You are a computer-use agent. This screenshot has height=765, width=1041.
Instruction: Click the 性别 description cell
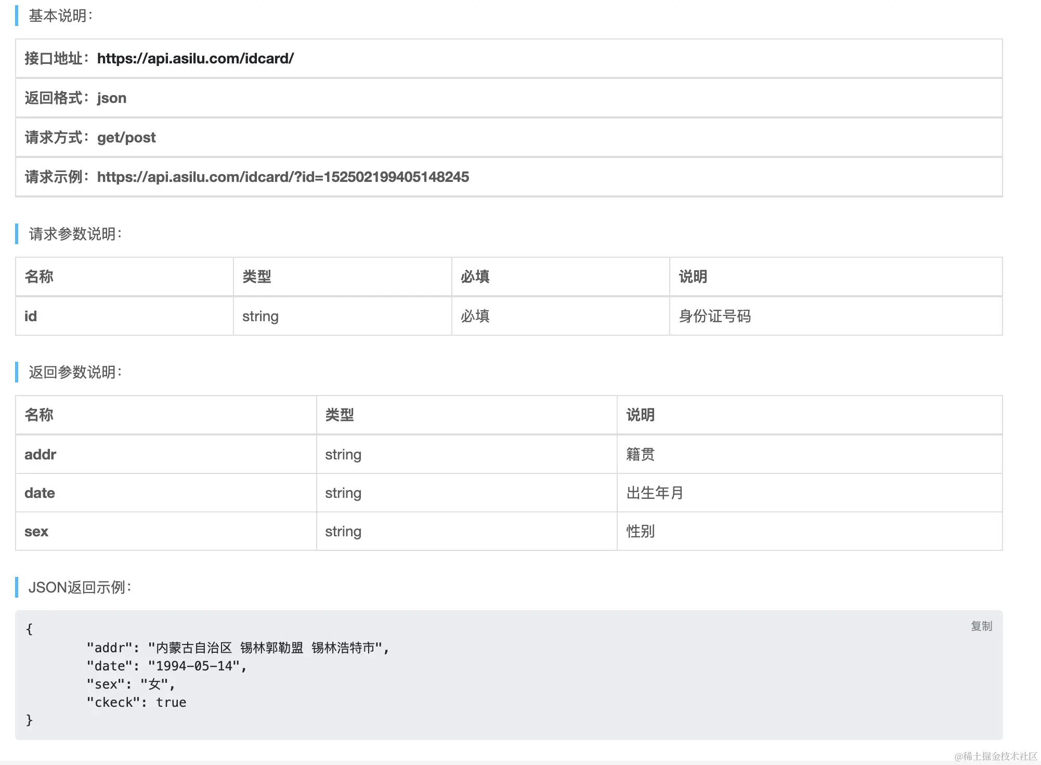tap(640, 532)
